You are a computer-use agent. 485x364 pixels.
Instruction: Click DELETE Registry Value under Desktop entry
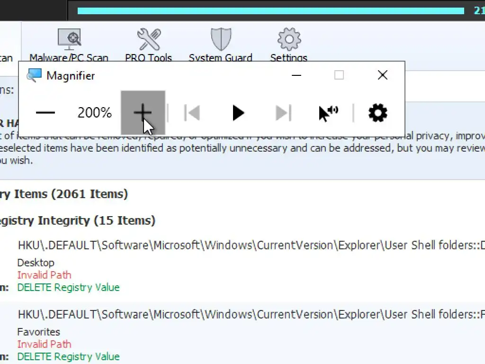pyautogui.click(x=68, y=288)
